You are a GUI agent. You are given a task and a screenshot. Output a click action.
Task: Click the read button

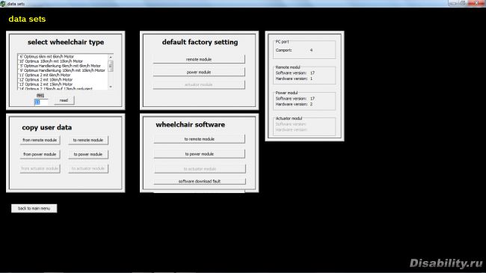pyautogui.click(x=64, y=100)
